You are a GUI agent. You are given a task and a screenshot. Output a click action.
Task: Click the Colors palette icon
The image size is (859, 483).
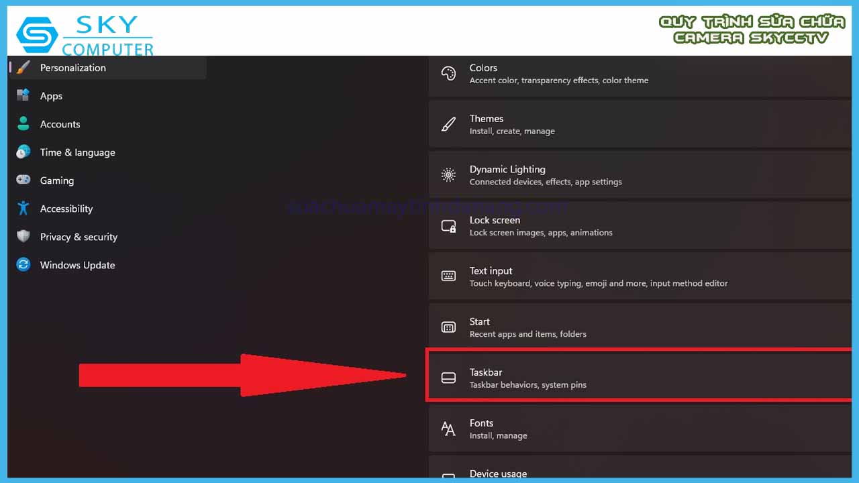click(448, 73)
